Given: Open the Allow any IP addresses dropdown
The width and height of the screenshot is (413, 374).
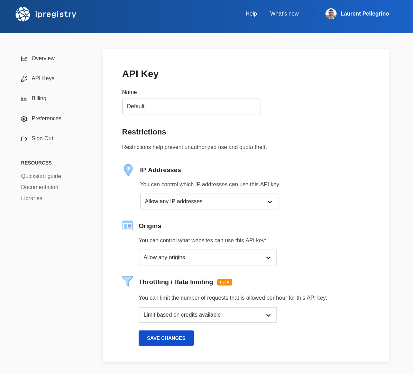Looking at the screenshot, I should pos(209,202).
